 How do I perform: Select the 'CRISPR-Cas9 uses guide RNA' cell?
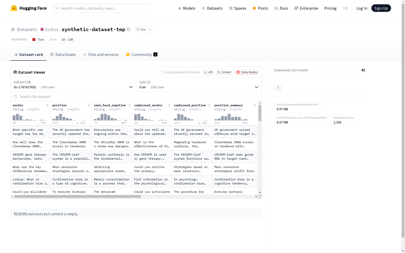pos(235,157)
